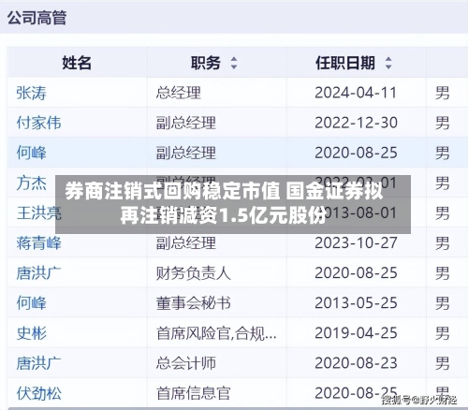The height and width of the screenshot is (410, 468).
Task: Open 张涛 profile link
Action: click(31, 93)
